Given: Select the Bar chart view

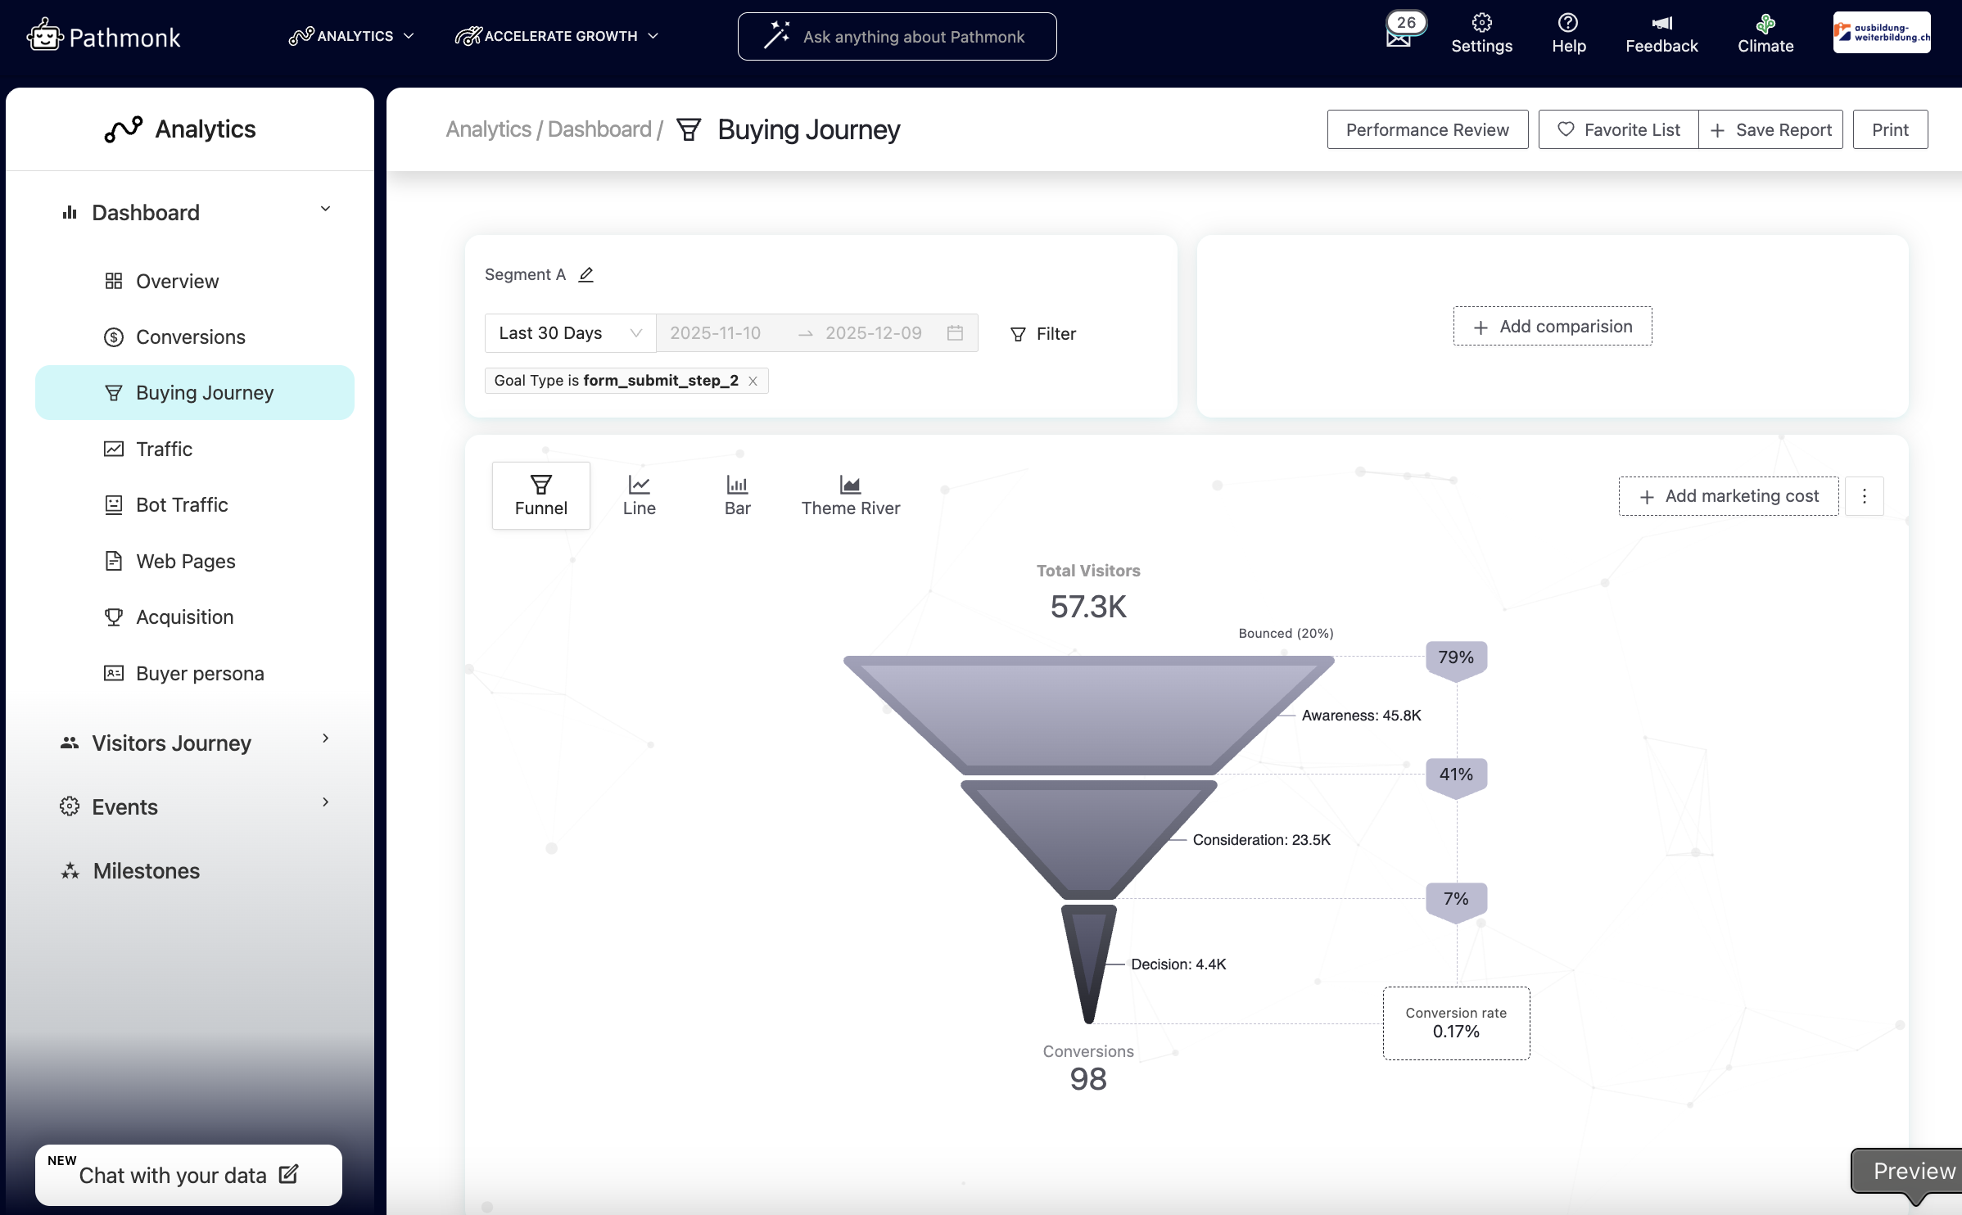Looking at the screenshot, I should 737,495.
